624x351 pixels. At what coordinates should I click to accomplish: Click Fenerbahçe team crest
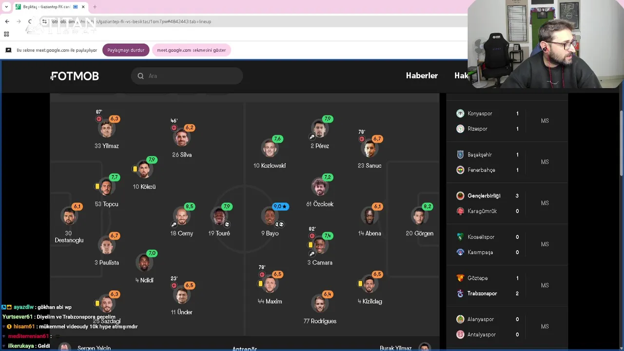pos(460,170)
